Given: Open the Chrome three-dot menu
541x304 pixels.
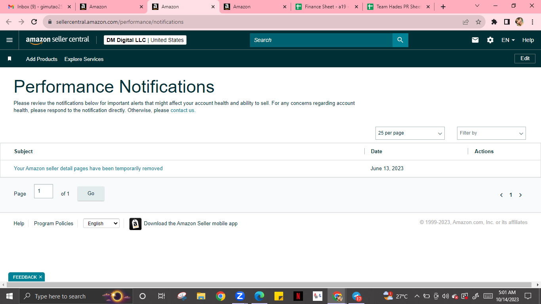Looking at the screenshot, I should pyautogui.click(x=532, y=22).
